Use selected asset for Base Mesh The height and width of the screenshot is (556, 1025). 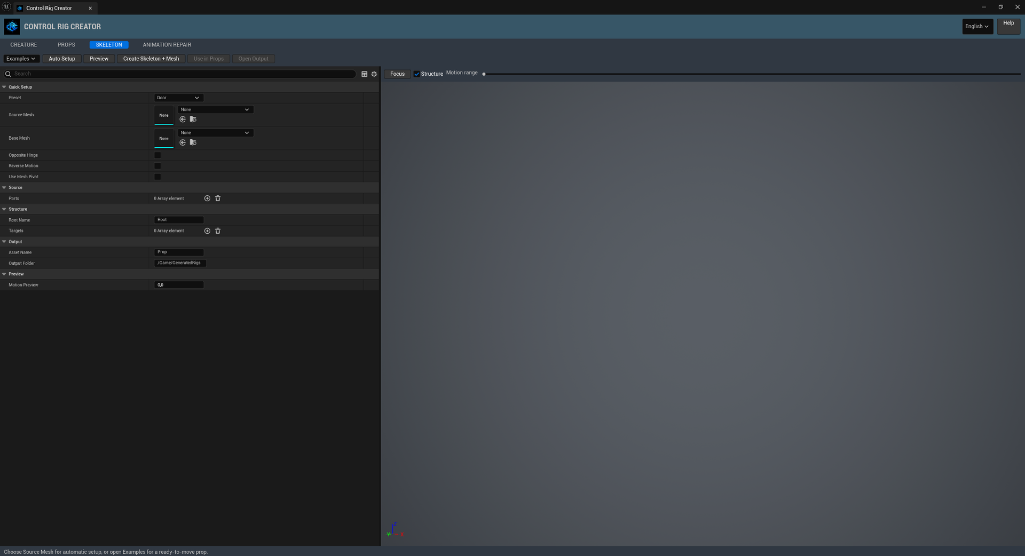click(x=183, y=142)
